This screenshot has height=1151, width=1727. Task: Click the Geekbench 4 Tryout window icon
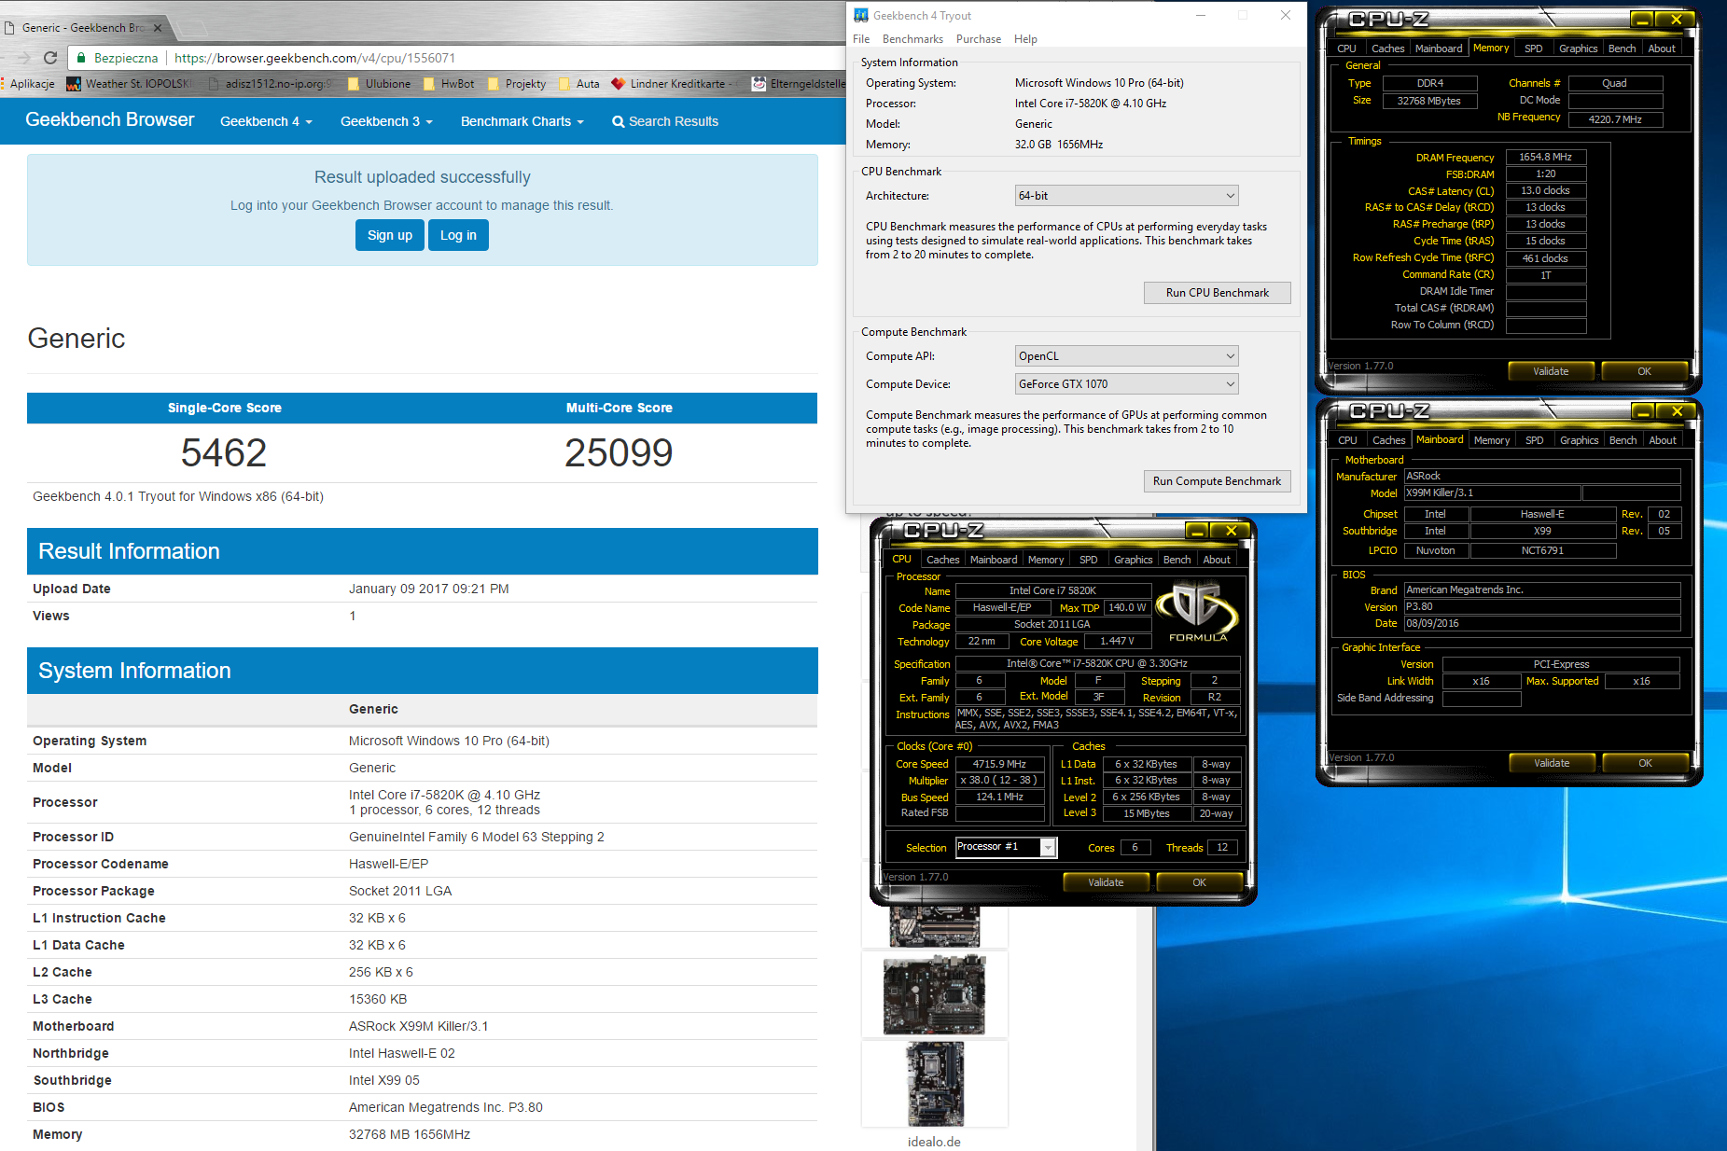coord(861,15)
